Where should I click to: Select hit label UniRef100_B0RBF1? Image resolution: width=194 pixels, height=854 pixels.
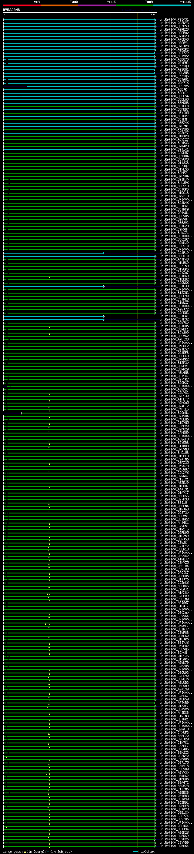174,330
